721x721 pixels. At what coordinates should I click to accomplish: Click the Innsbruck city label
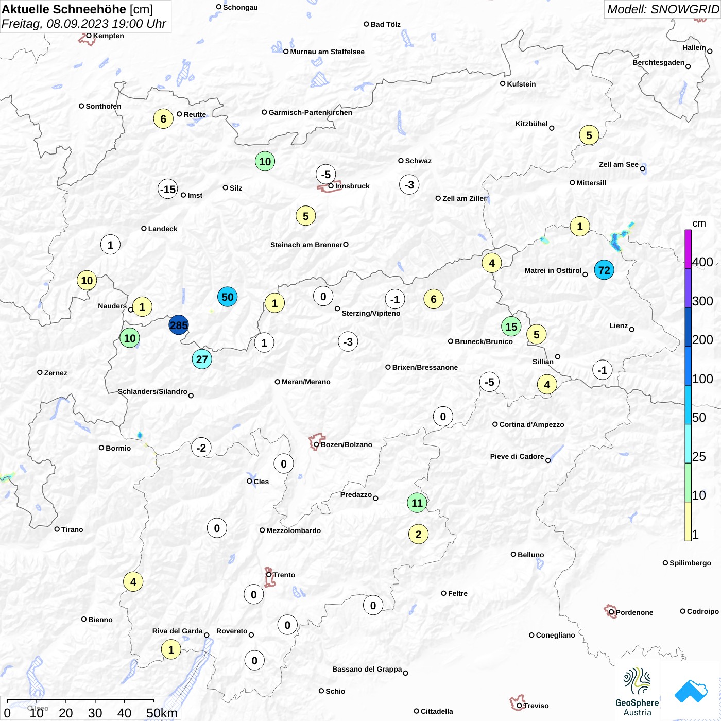[x=352, y=186]
